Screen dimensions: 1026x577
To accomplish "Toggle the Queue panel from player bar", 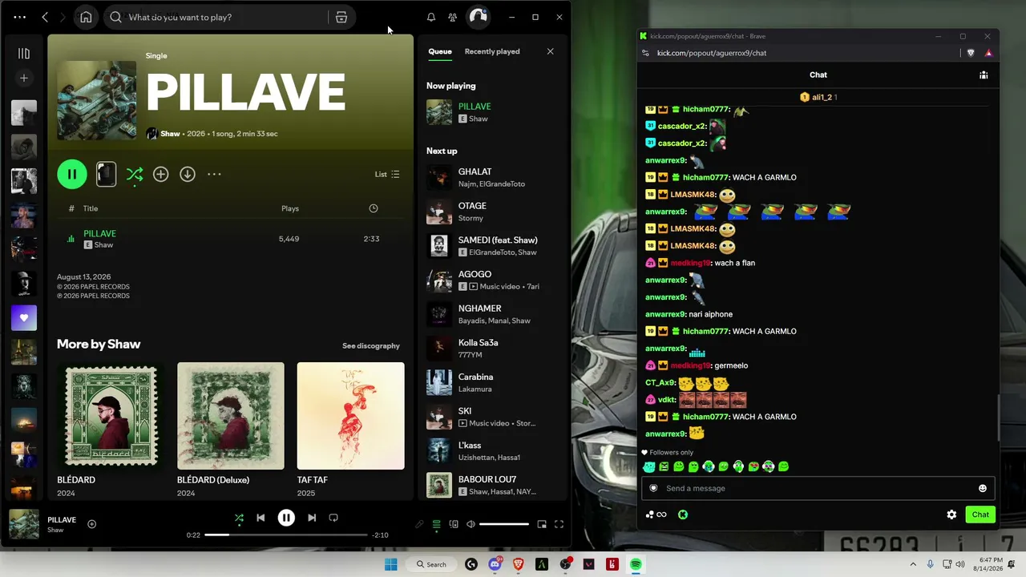I will tap(436, 524).
